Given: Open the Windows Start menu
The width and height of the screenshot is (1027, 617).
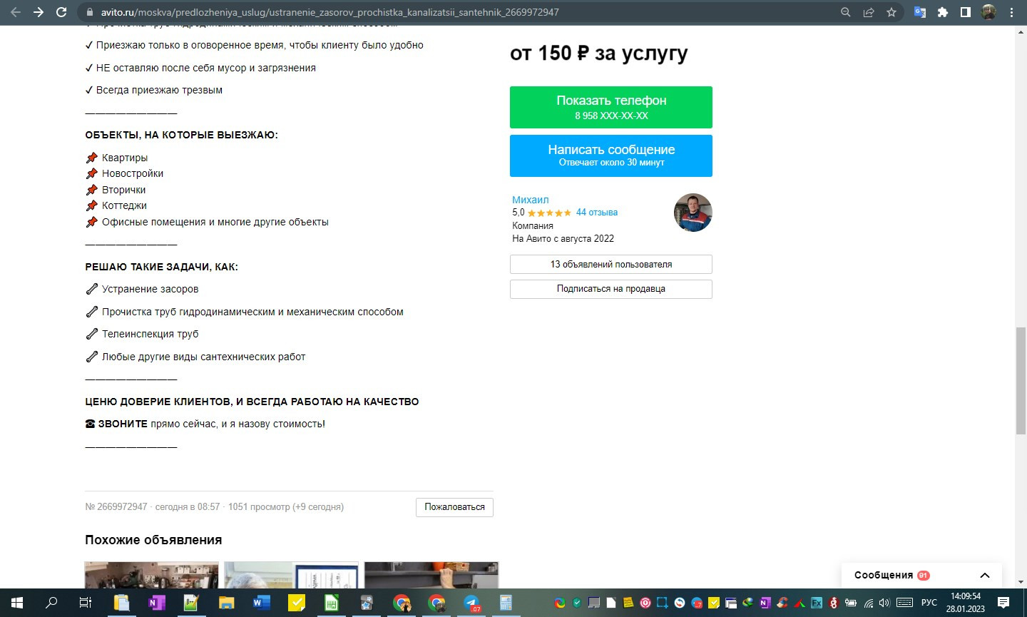Looking at the screenshot, I should coord(17,603).
